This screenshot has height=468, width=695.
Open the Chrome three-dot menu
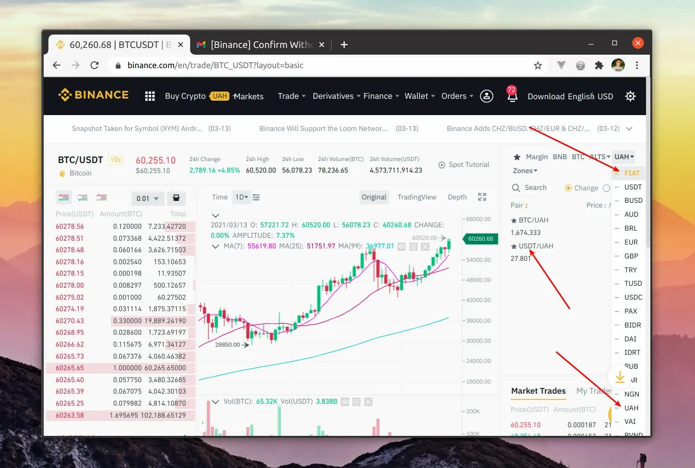(637, 65)
